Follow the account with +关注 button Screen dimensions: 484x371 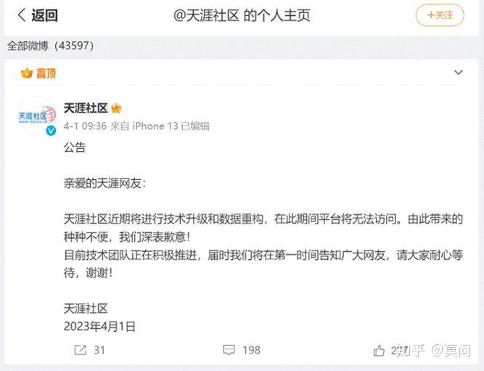point(440,15)
